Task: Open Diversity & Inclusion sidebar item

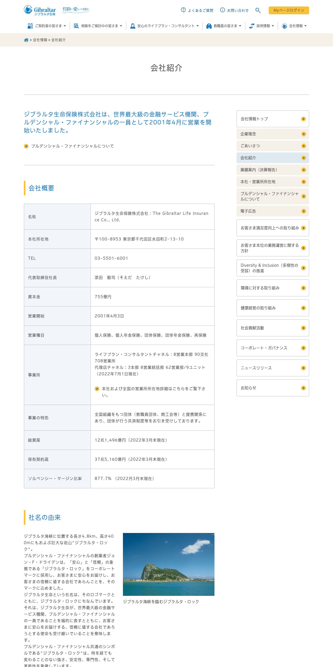Action: tap(273, 268)
